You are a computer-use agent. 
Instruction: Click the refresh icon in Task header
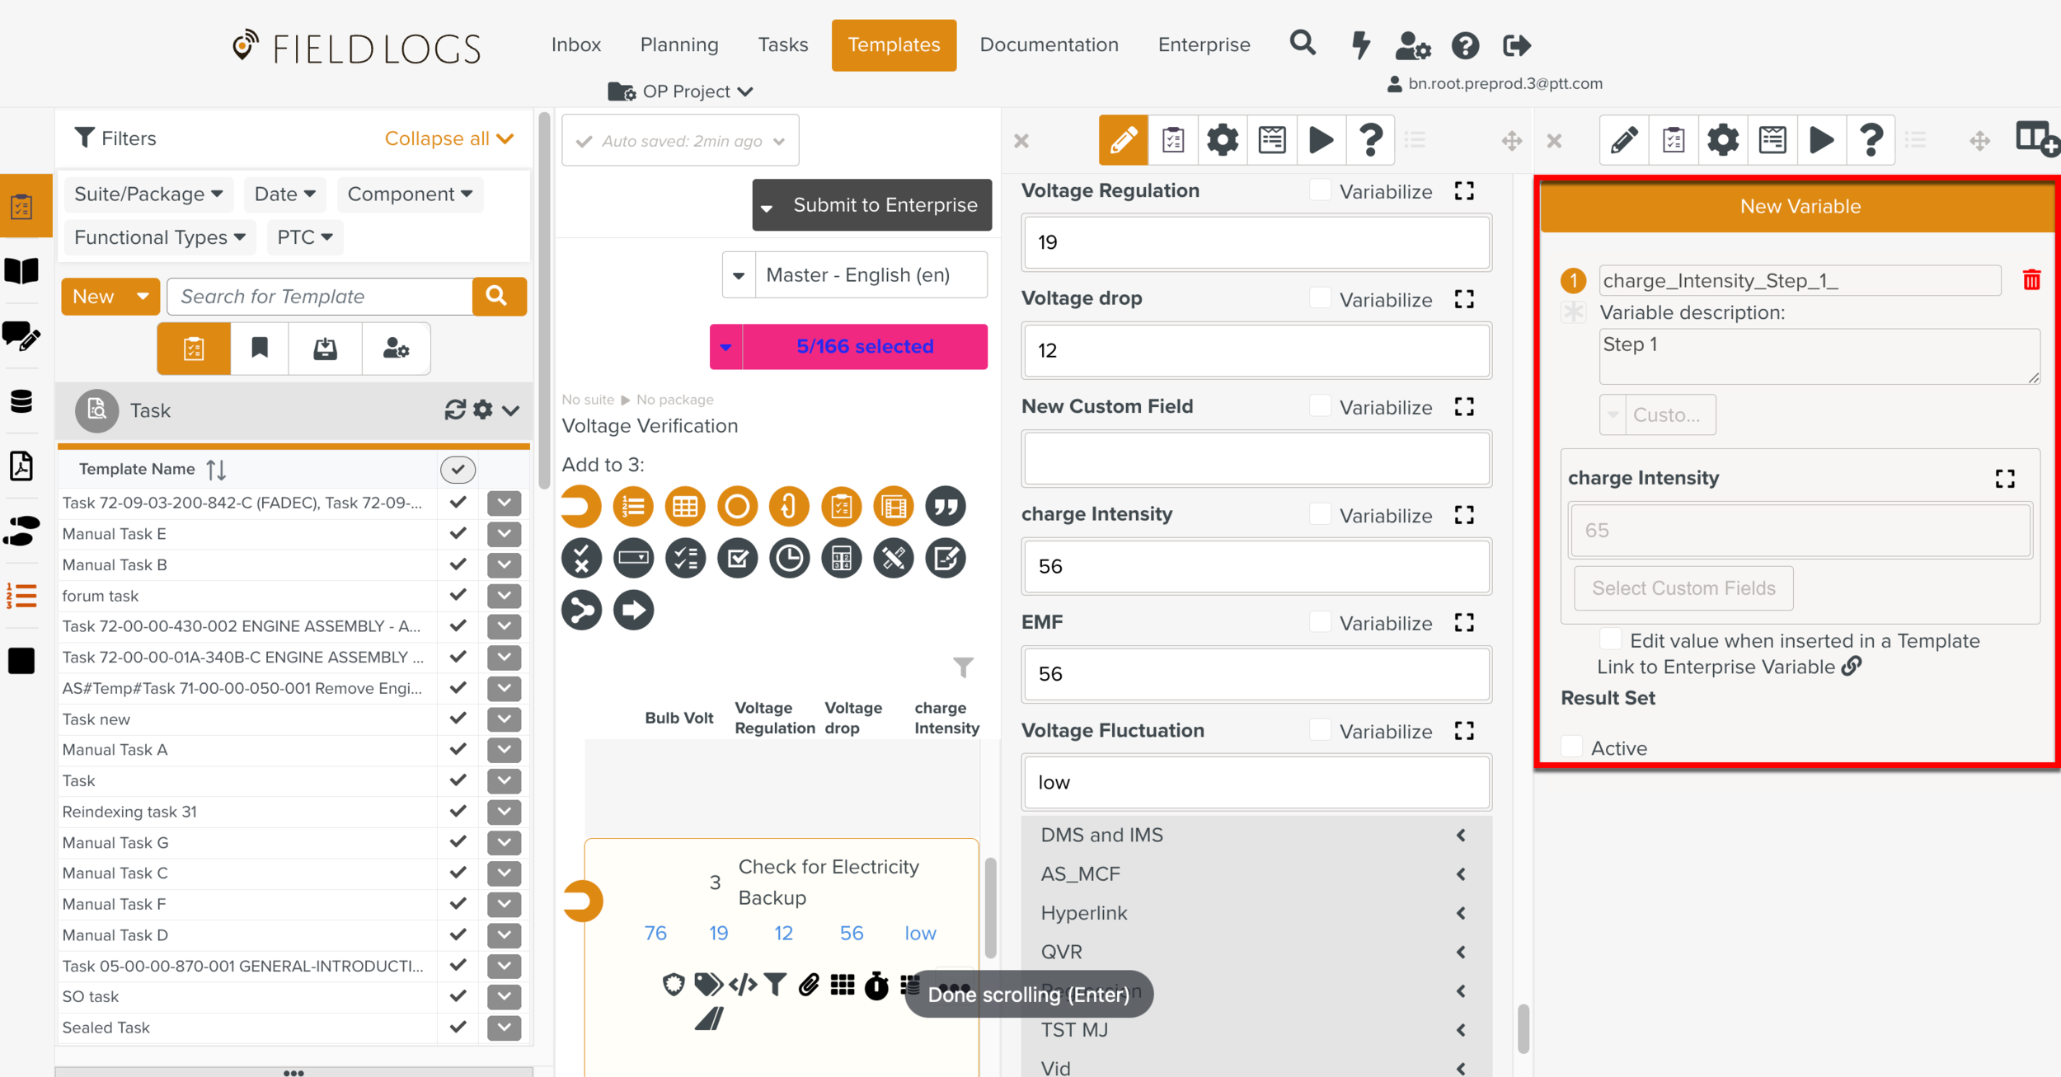tap(454, 410)
